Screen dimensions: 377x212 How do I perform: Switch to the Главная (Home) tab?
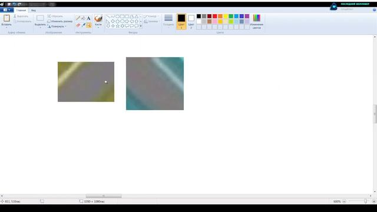click(x=21, y=11)
